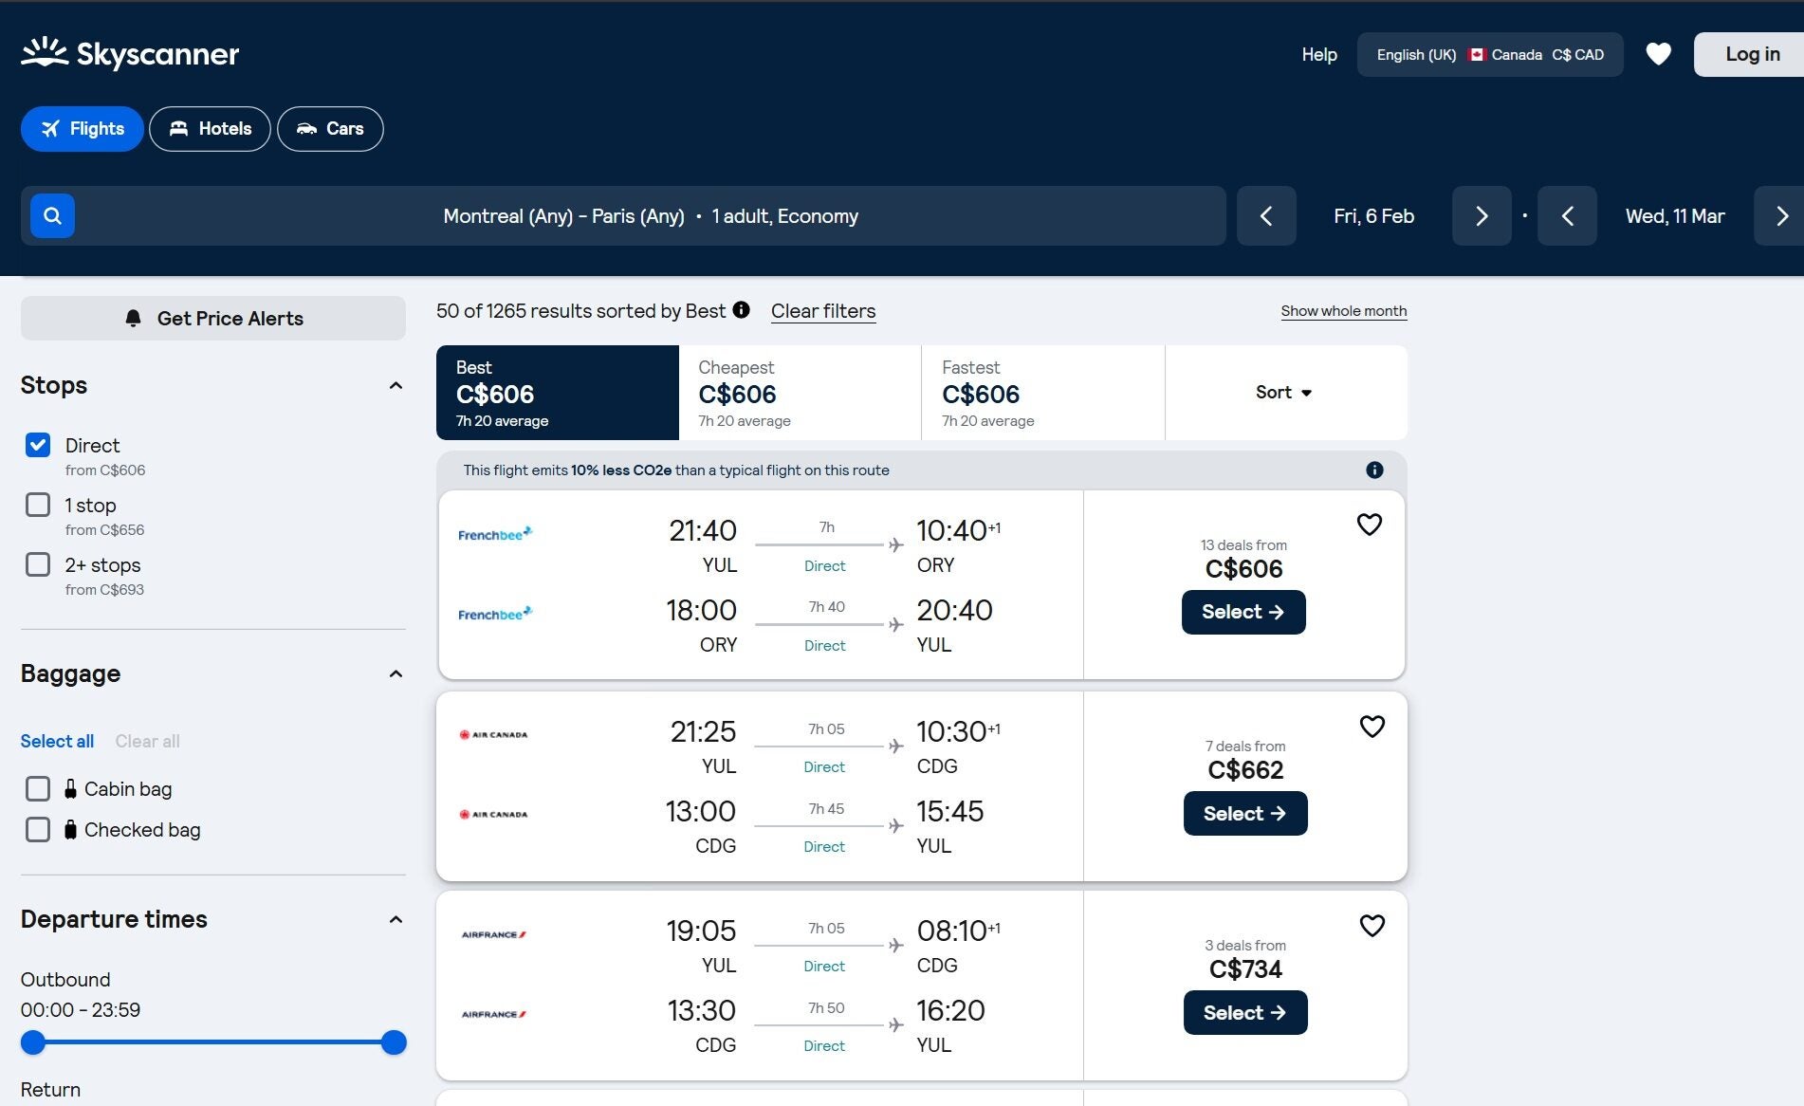The width and height of the screenshot is (1804, 1106).
Task: Collapse the Departure times section
Action: tap(396, 919)
